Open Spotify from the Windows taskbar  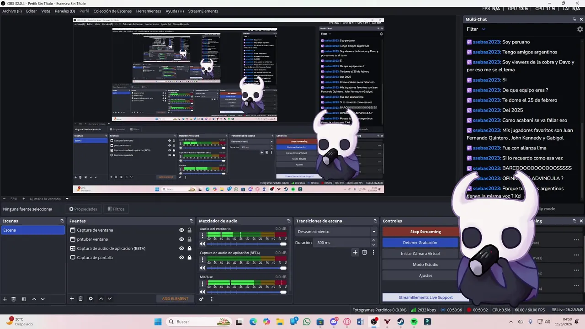tap(414, 322)
